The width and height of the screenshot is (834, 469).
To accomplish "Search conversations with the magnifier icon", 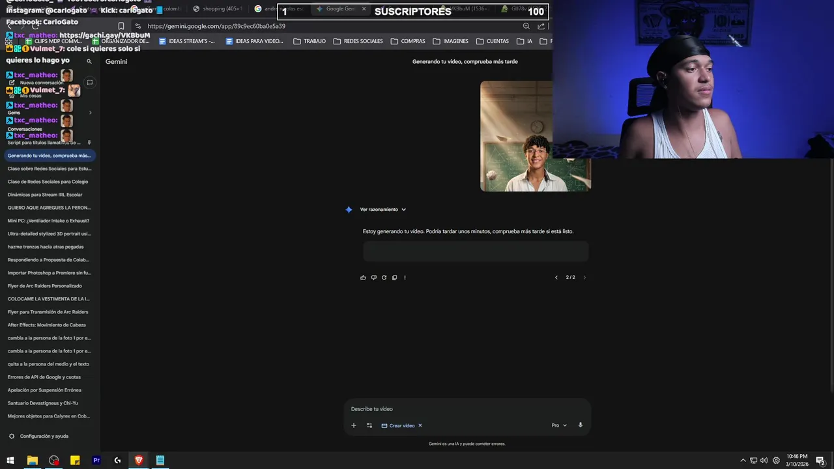I will coord(89,61).
